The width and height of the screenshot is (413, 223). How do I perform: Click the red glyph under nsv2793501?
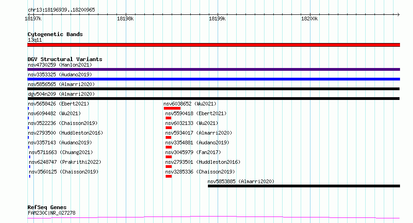click(x=168, y=167)
